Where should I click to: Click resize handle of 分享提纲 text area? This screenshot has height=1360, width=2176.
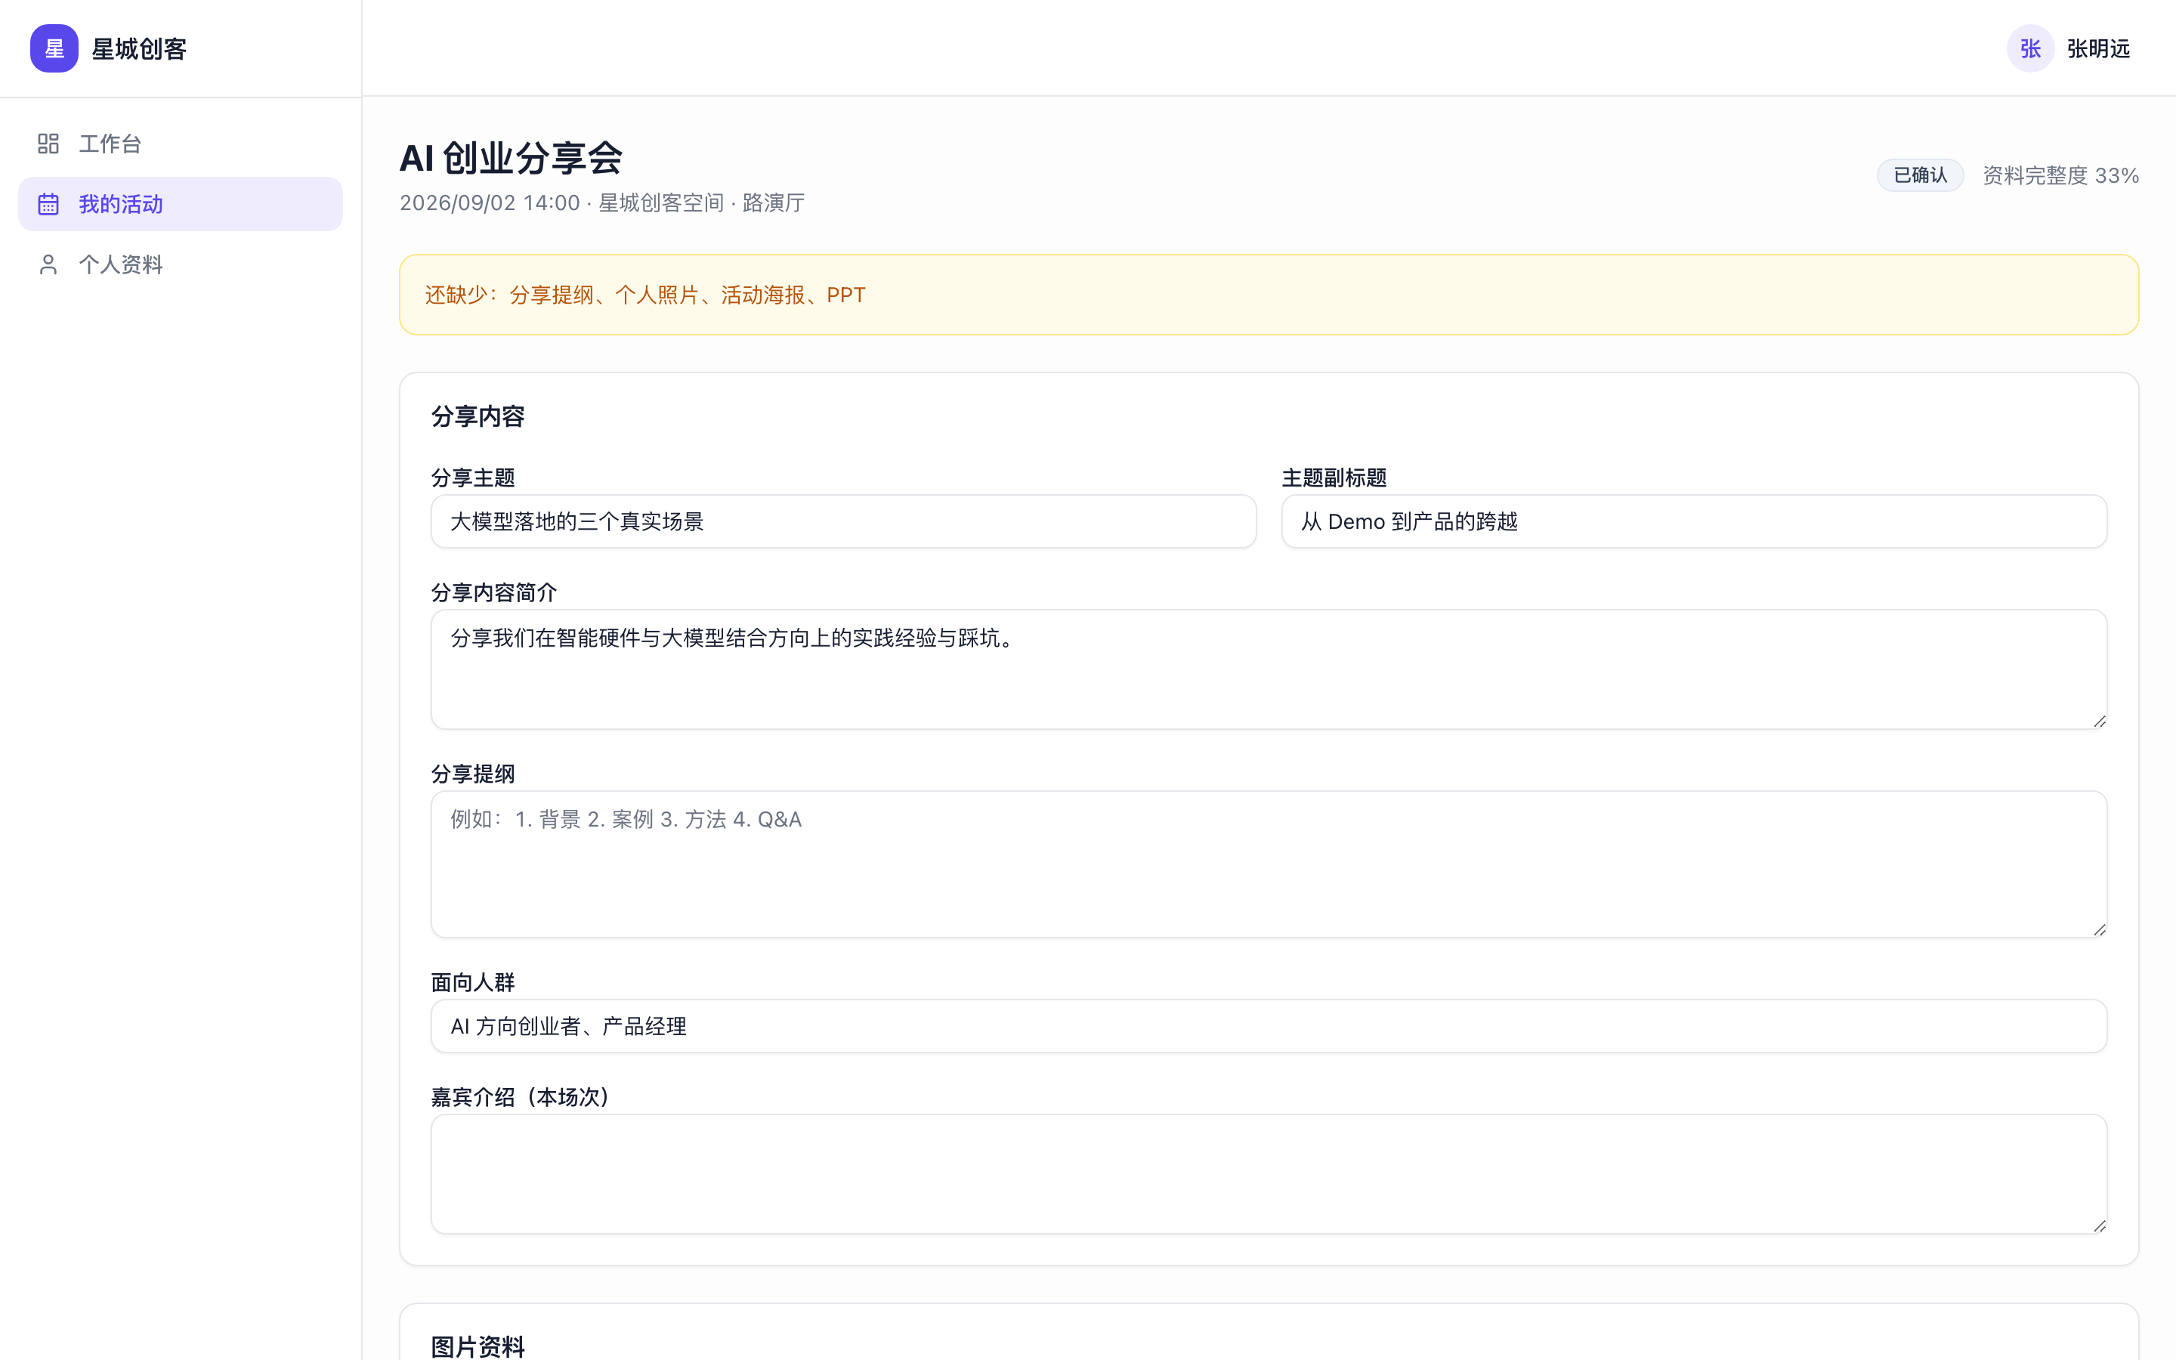[2100, 930]
